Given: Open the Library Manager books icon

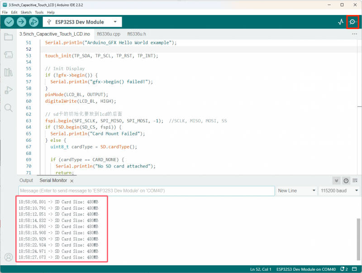Looking at the screenshot, I should pyautogui.click(x=9, y=72).
